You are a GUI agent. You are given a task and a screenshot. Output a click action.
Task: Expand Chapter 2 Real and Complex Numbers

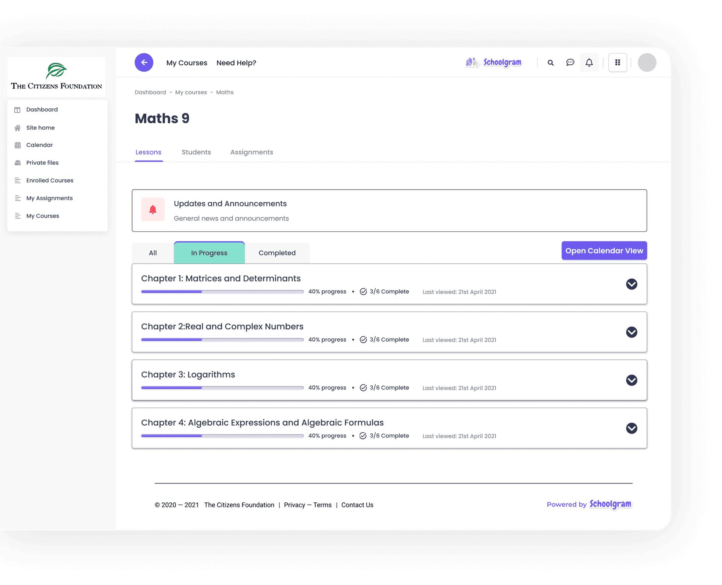click(631, 332)
